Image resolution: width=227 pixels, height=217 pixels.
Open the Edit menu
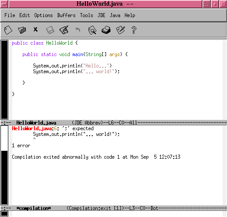click(25, 15)
